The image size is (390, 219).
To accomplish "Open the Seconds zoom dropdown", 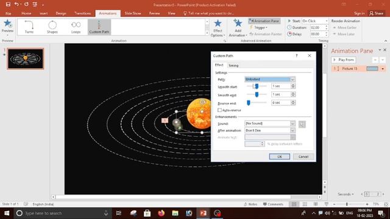I will (346, 194).
